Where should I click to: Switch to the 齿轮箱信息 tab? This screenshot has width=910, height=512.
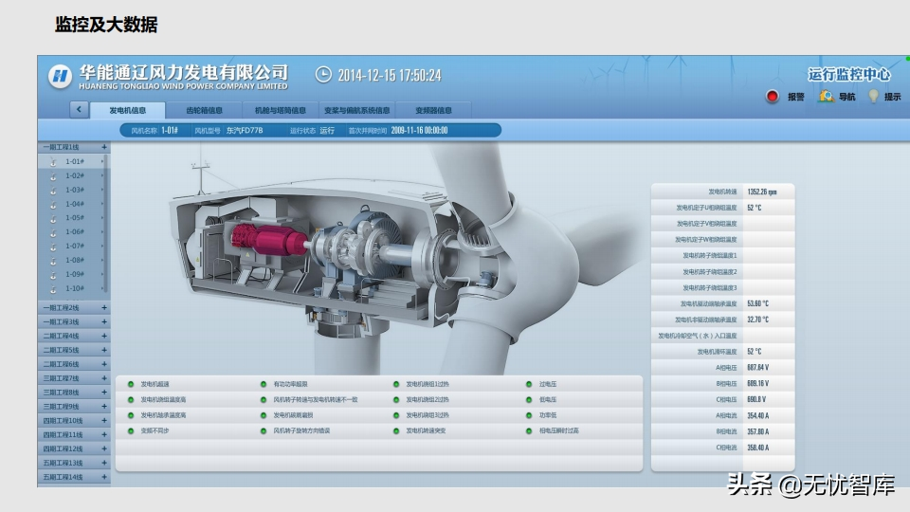(x=205, y=110)
